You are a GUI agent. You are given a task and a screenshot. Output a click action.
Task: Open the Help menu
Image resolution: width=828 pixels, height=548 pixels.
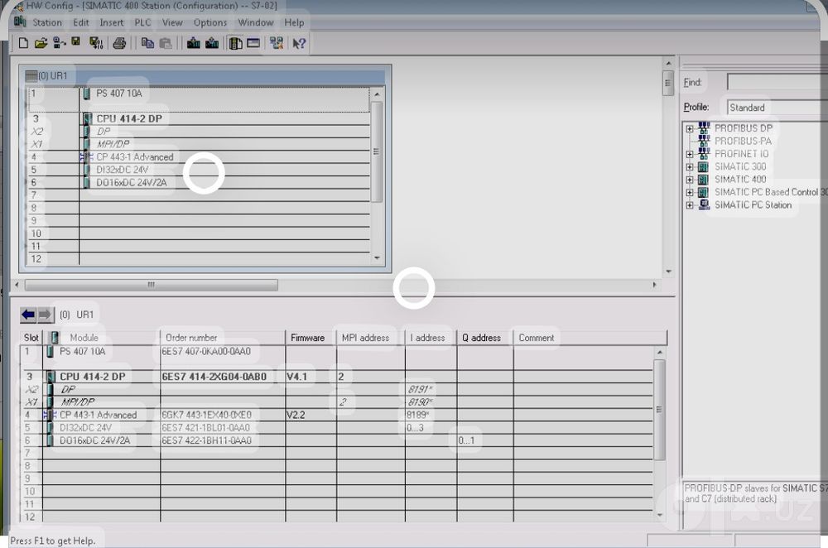coord(294,22)
